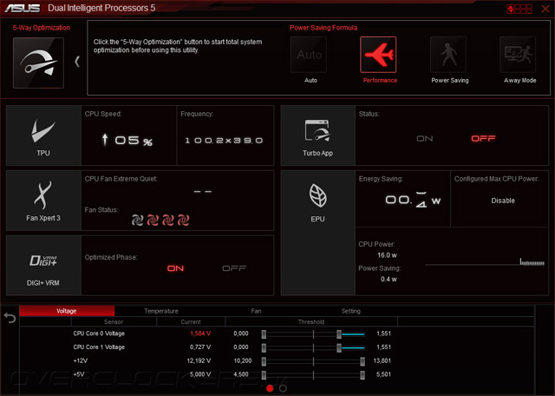
Task: Click the ASUS logo in title bar
Action: point(22,8)
